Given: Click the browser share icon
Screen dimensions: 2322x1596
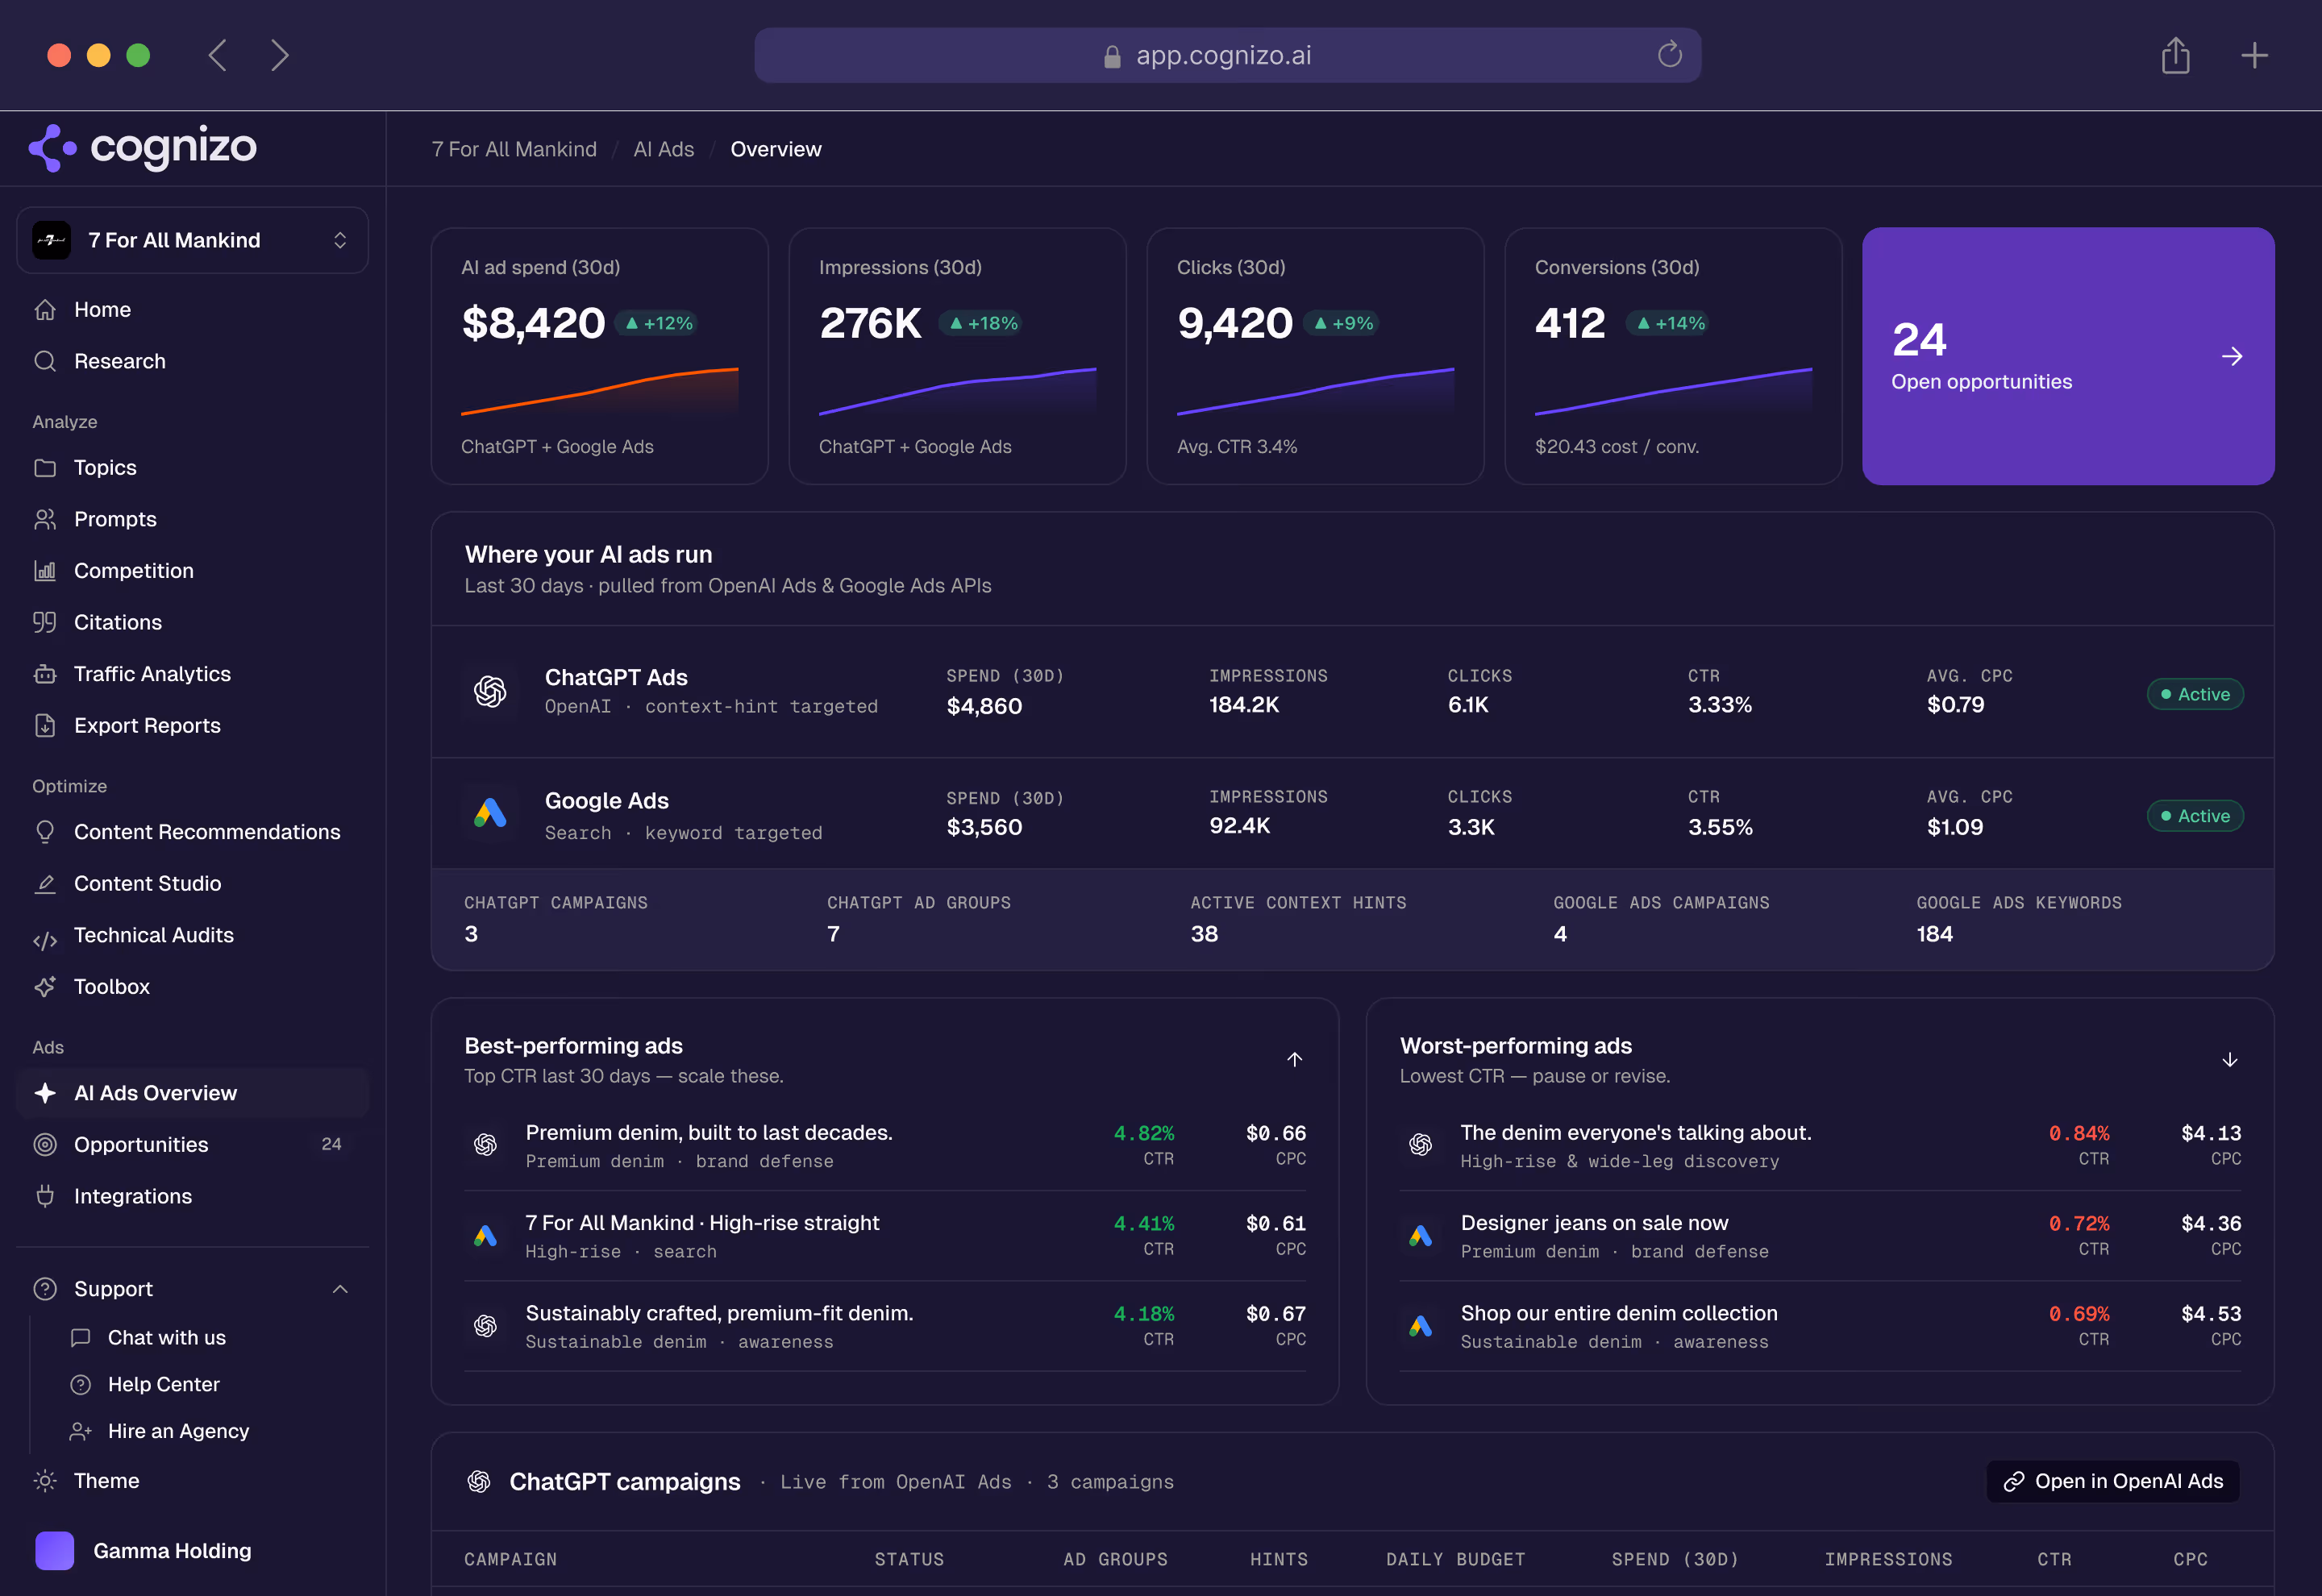Looking at the screenshot, I should (2176, 55).
